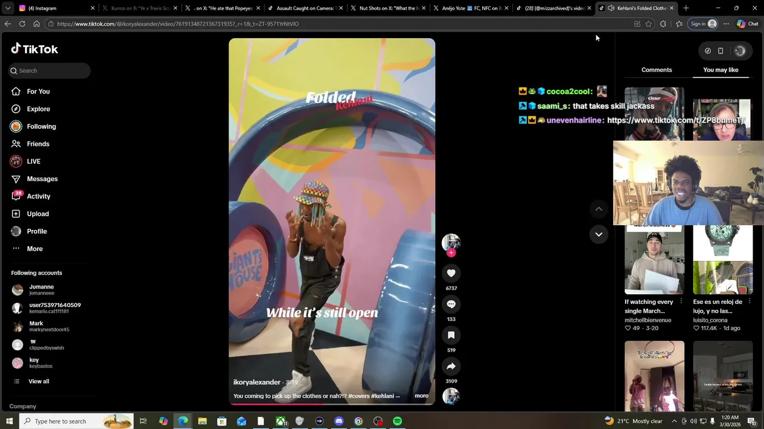Open the clippedbyswish following account
This screenshot has height=429, width=764.
tap(47, 345)
